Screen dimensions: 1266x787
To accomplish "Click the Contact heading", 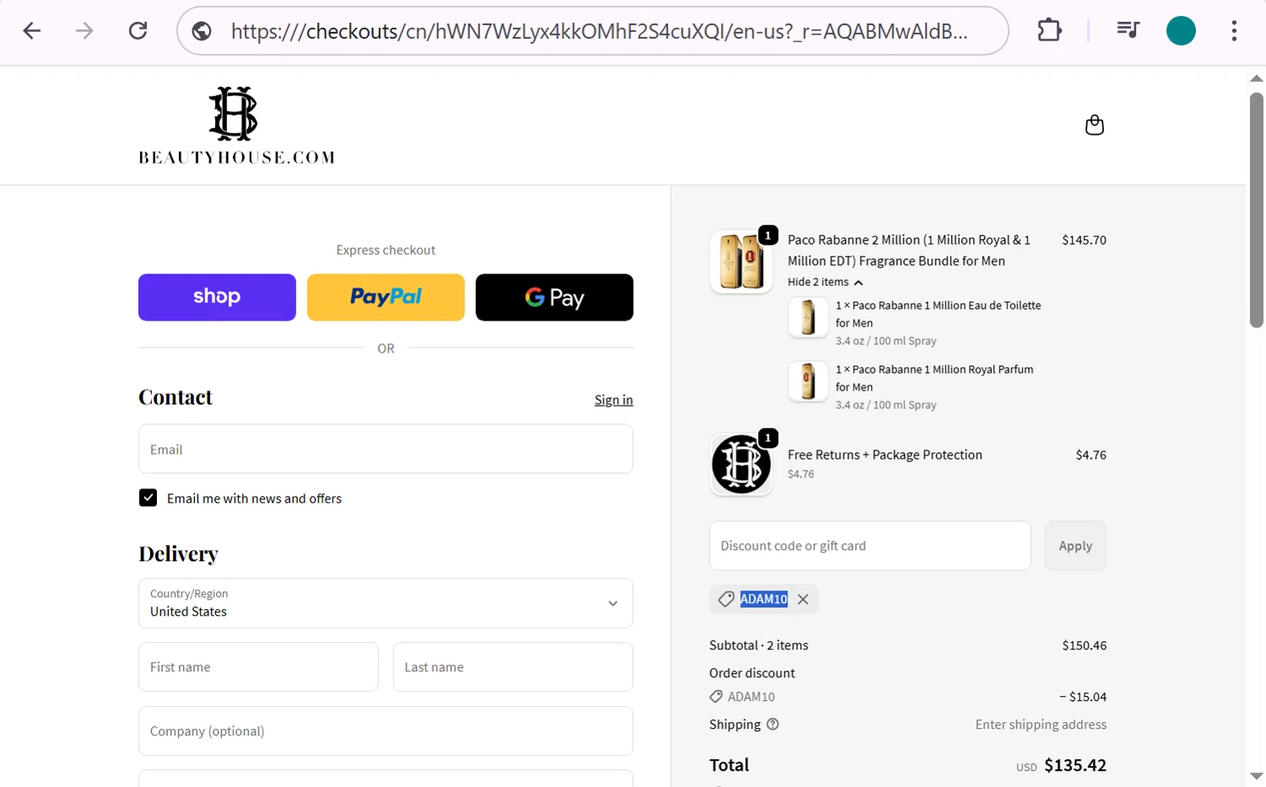I will pos(176,397).
